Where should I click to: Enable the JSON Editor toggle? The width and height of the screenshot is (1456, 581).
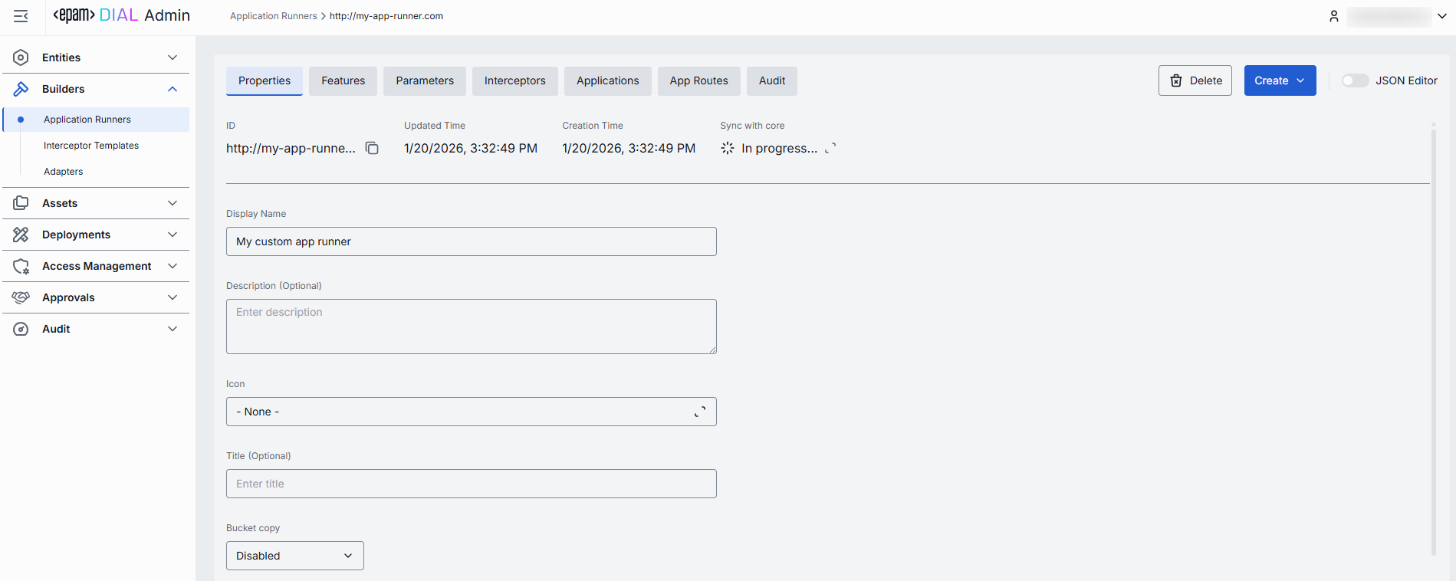coord(1354,80)
